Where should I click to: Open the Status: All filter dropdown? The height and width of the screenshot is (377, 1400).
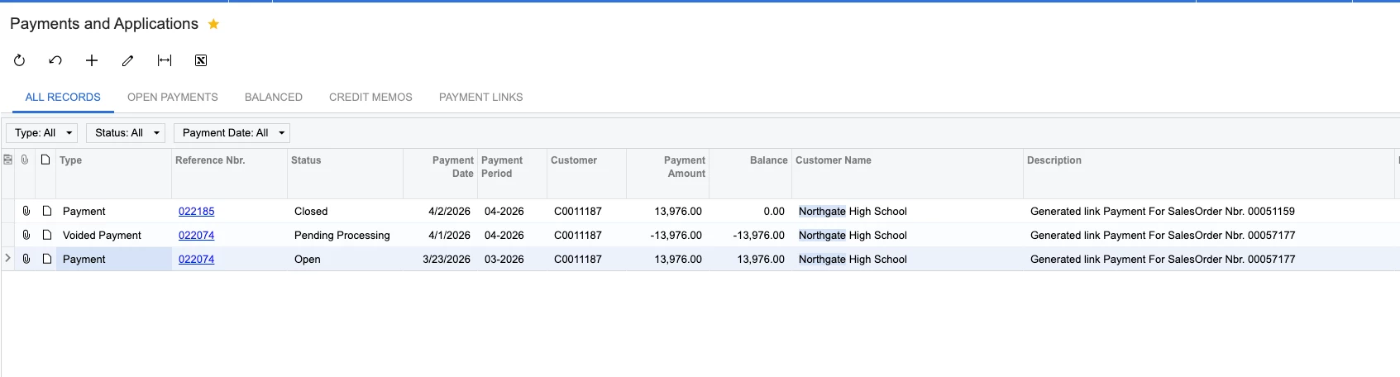[126, 133]
